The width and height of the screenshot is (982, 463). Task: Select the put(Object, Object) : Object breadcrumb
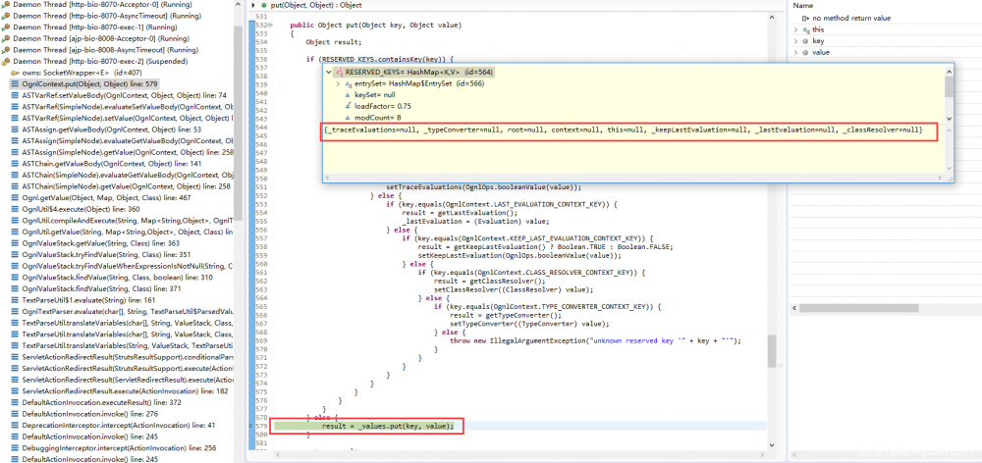point(316,5)
